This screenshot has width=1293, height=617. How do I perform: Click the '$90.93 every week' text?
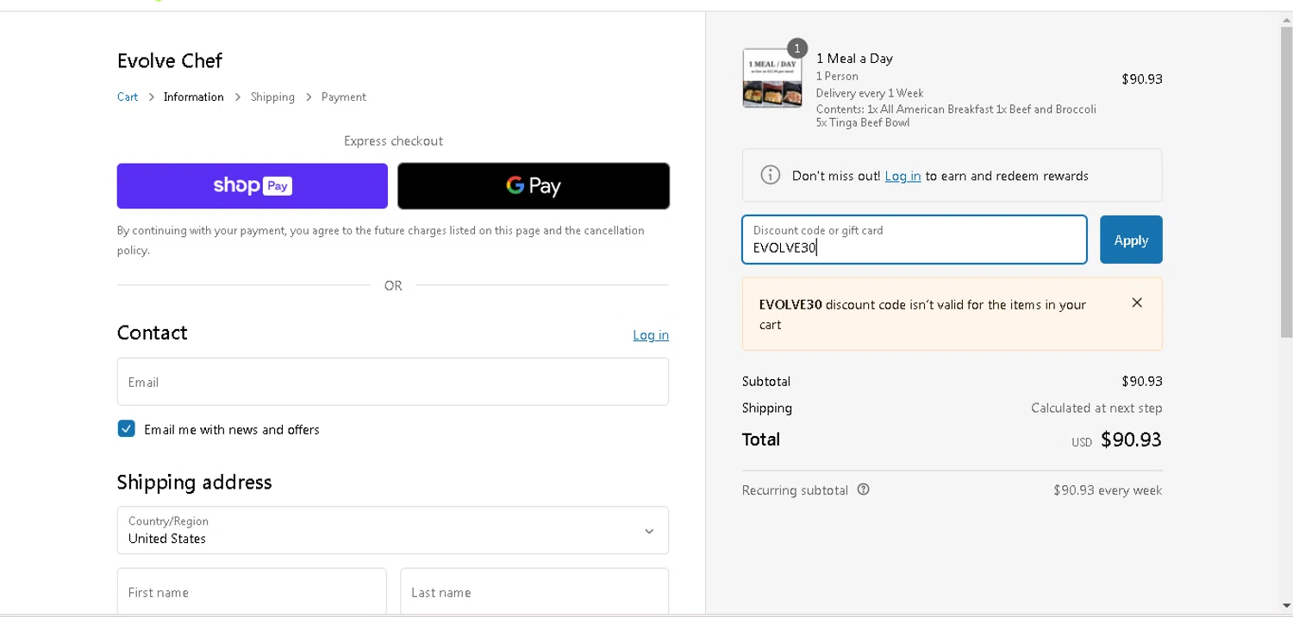pyautogui.click(x=1108, y=490)
